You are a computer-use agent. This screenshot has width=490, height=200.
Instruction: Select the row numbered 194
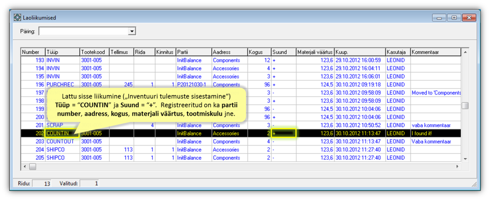tap(241, 68)
